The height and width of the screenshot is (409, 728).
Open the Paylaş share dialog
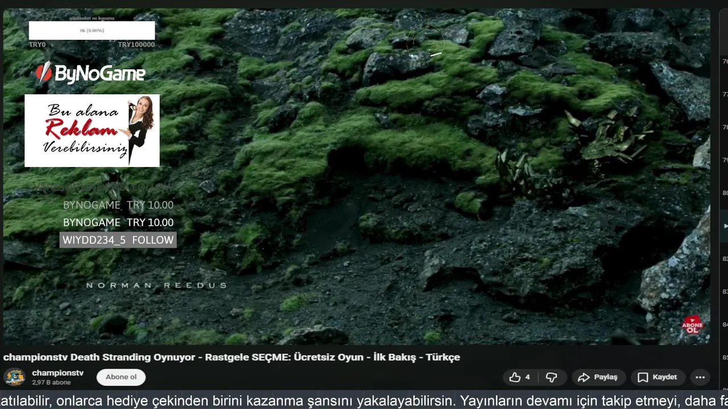tap(598, 377)
